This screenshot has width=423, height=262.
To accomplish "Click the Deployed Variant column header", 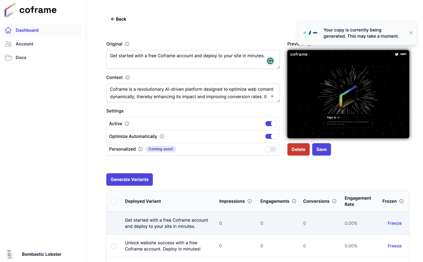I will [143, 201].
